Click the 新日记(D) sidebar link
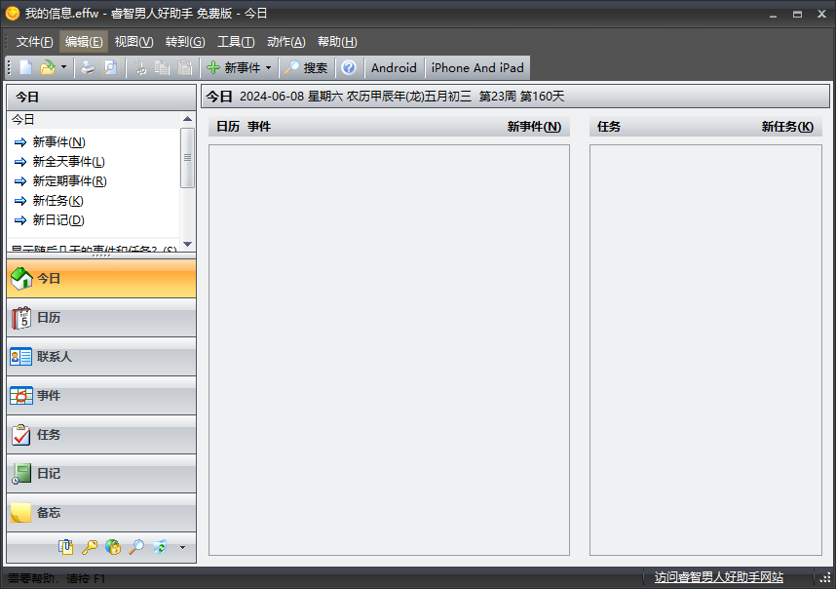Image resolution: width=836 pixels, height=589 pixels. click(58, 220)
